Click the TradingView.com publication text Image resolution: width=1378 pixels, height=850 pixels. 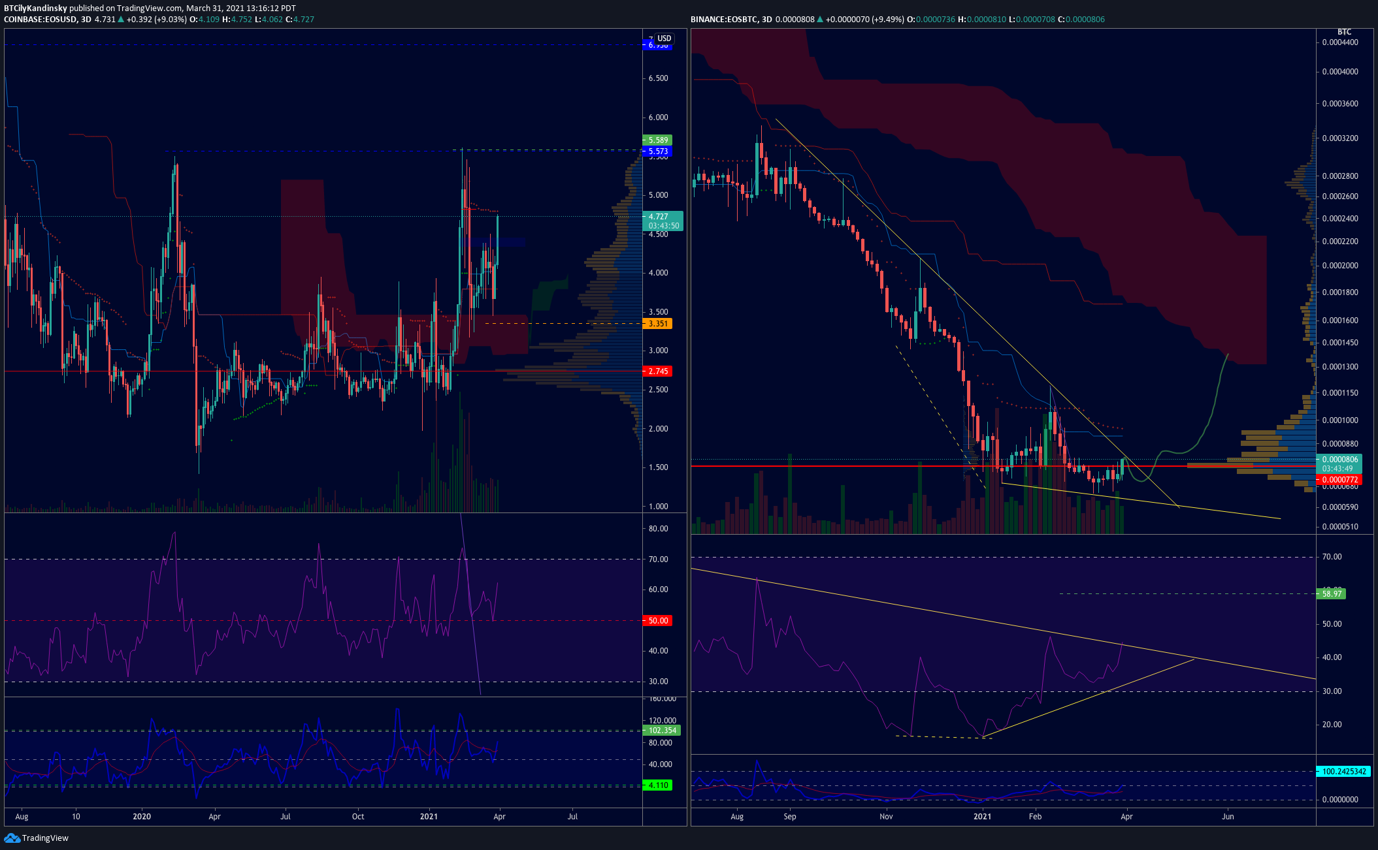149,8
